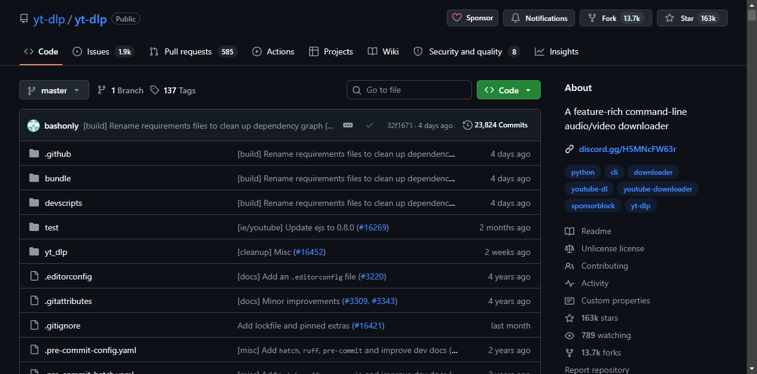Fork the repository

tap(616, 18)
